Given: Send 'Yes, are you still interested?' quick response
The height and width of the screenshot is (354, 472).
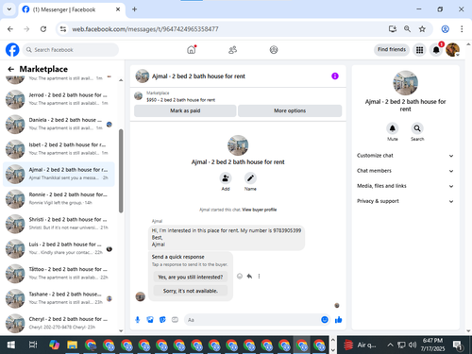Looking at the screenshot, I should [191, 277].
